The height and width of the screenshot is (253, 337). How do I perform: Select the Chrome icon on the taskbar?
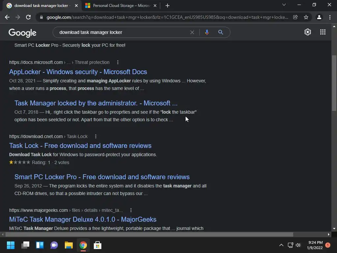pyautogui.click(x=83, y=245)
